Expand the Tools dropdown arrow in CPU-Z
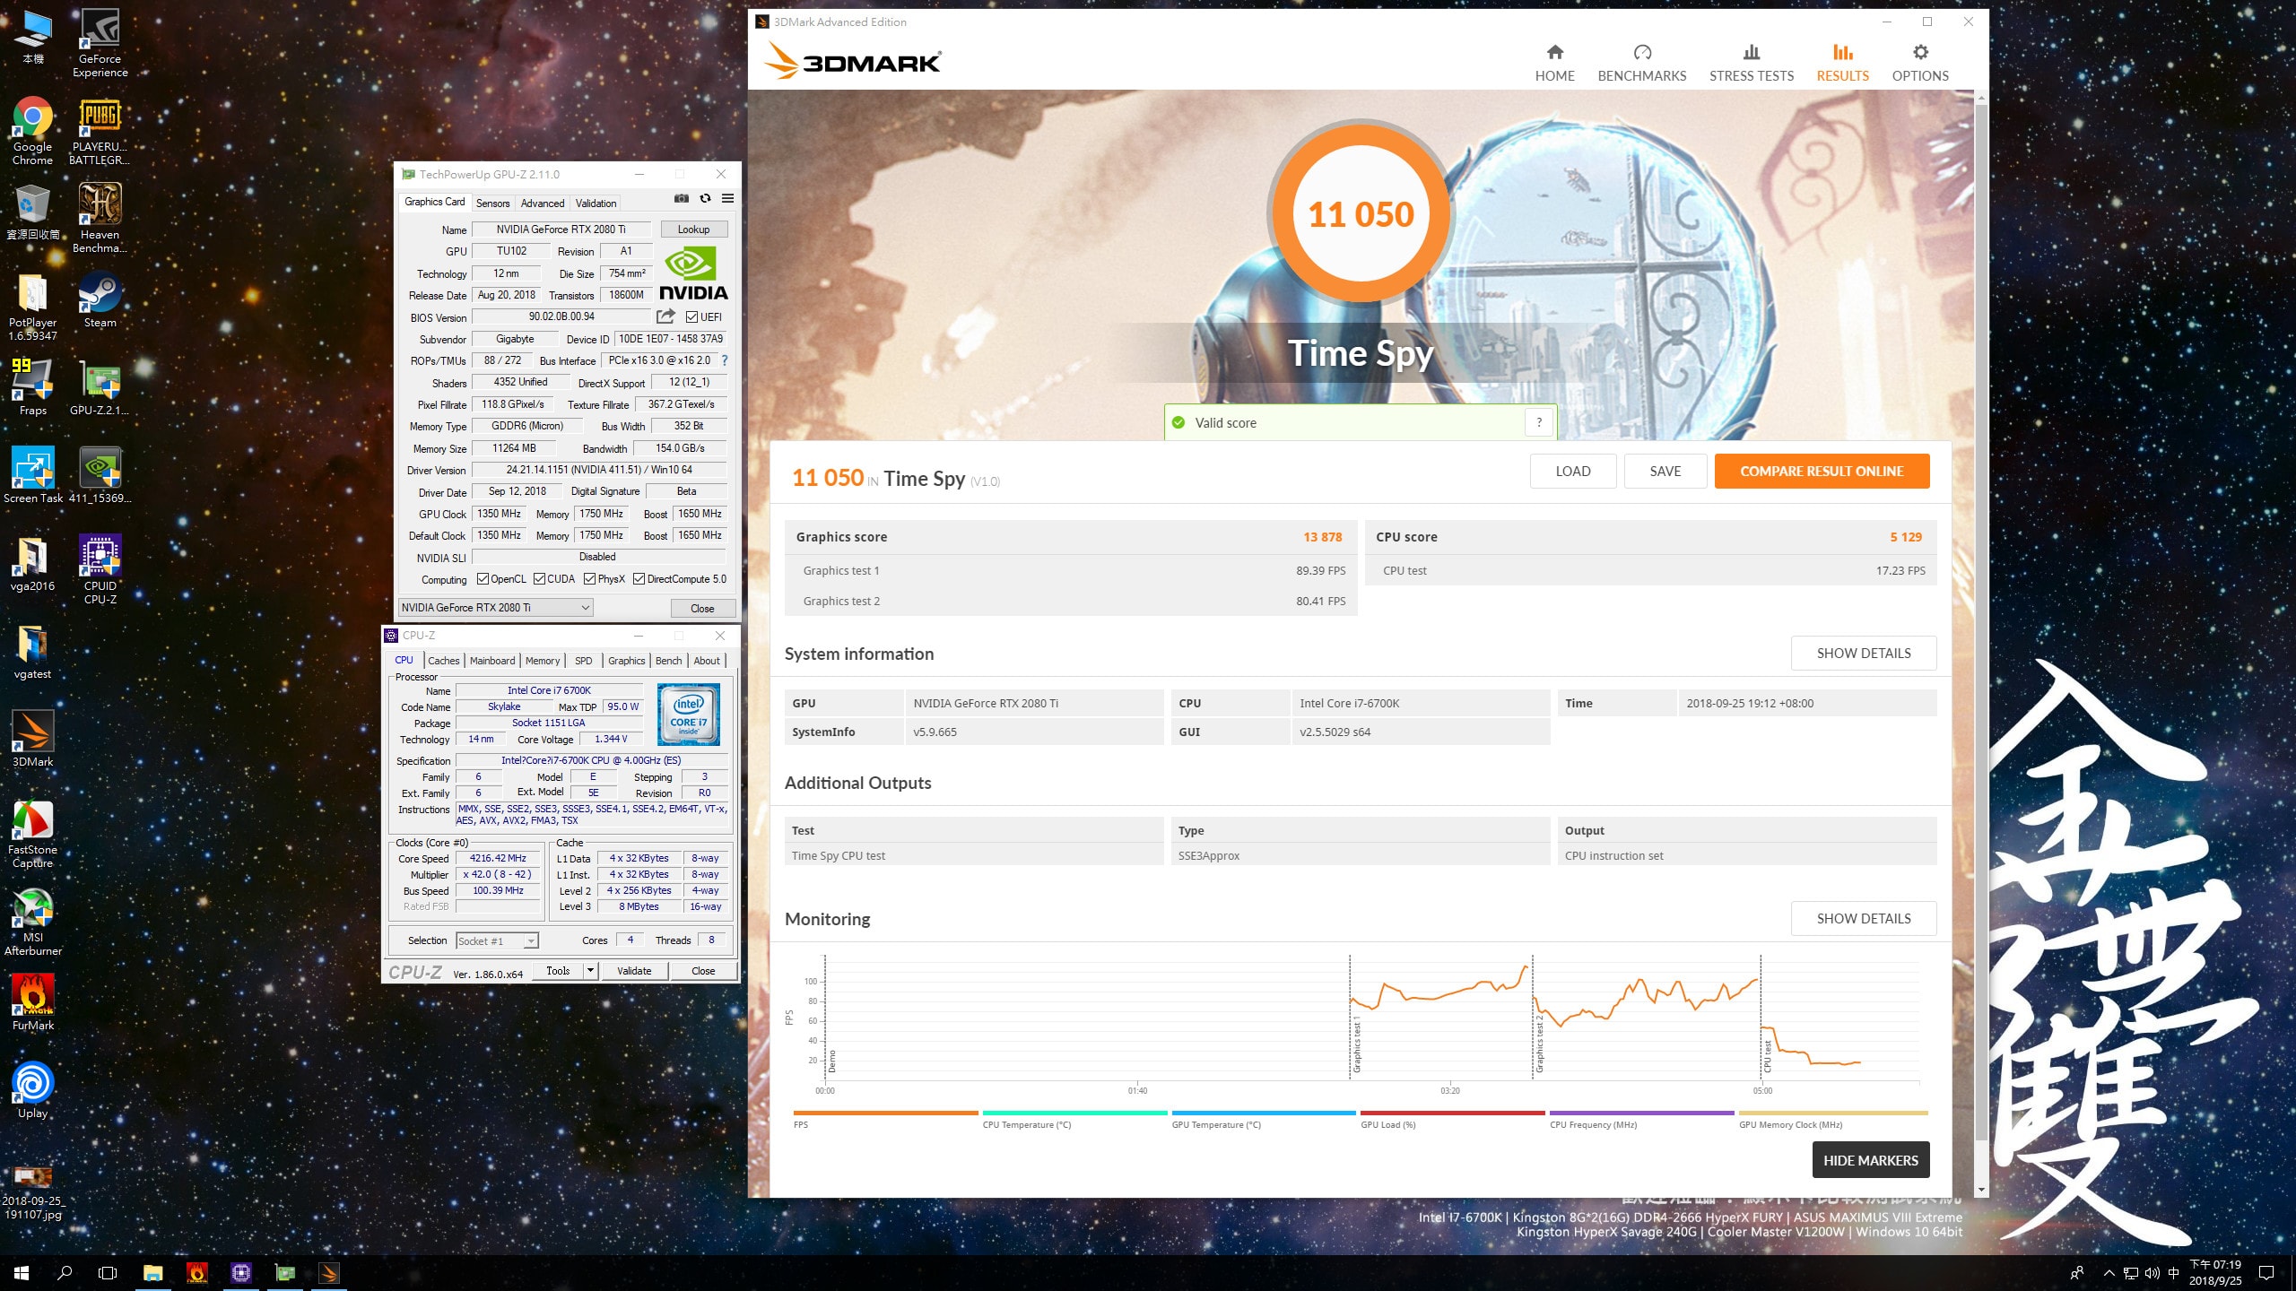 tap(590, 970)
